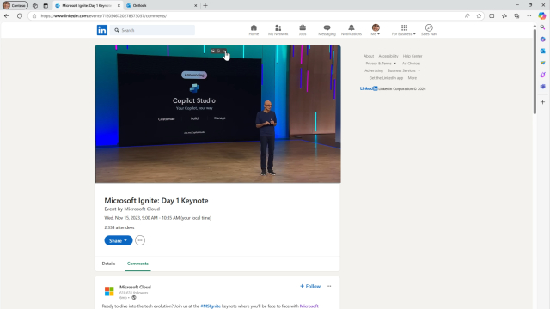This screenshot has width=550, height=309.
Task: Click the Microsoft Cloud logo avatar
Action: click(x=109, y=291)
